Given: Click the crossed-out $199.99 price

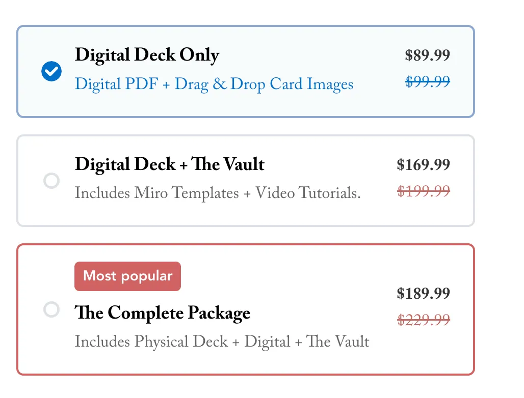Looking at the screenshot, I should pyautogui.click(x=424, y=191).
